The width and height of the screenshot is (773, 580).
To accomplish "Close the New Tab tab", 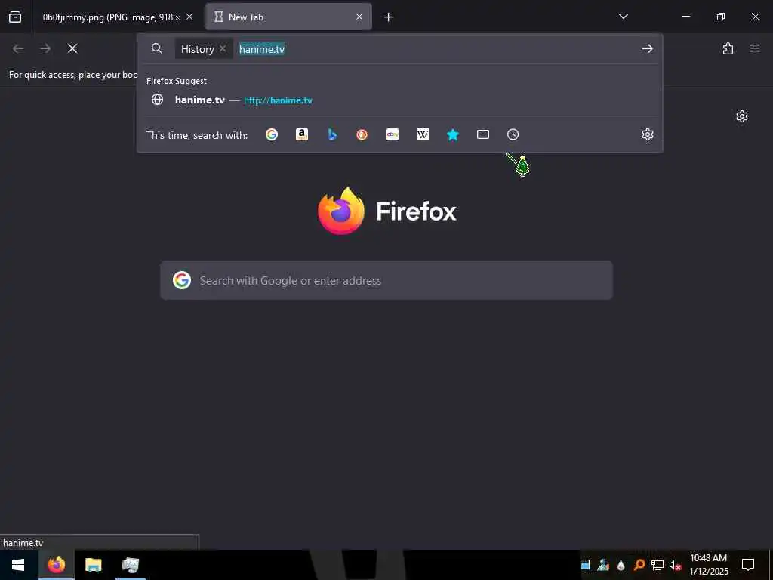I will (x=359, y=17).
